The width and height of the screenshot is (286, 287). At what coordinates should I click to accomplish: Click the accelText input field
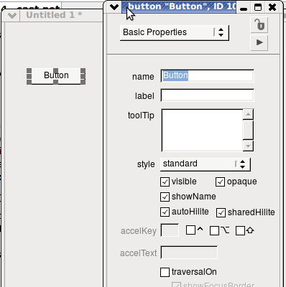coord(189,253)
